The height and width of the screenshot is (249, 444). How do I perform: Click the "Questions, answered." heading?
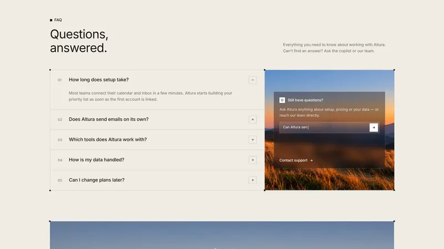(79, 41)
